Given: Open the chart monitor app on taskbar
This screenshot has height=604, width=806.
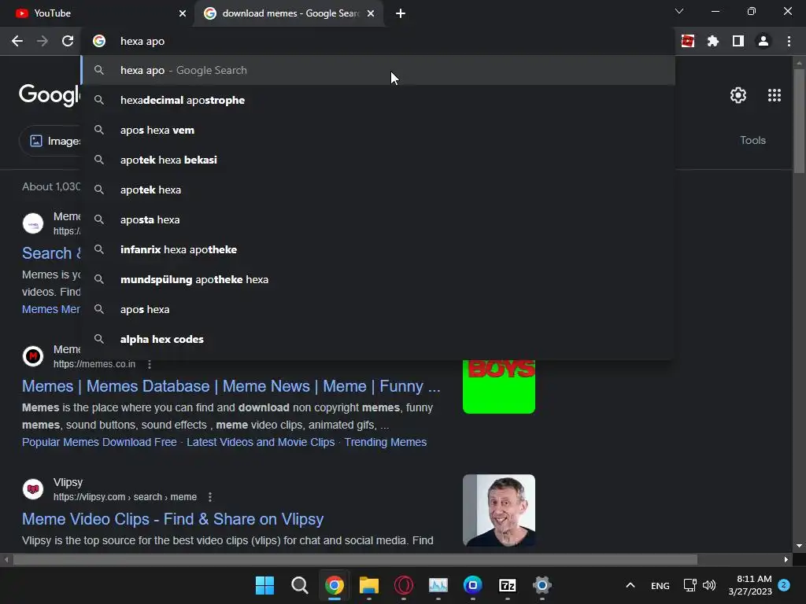Looking at the screenshot, I should (438, 585).
